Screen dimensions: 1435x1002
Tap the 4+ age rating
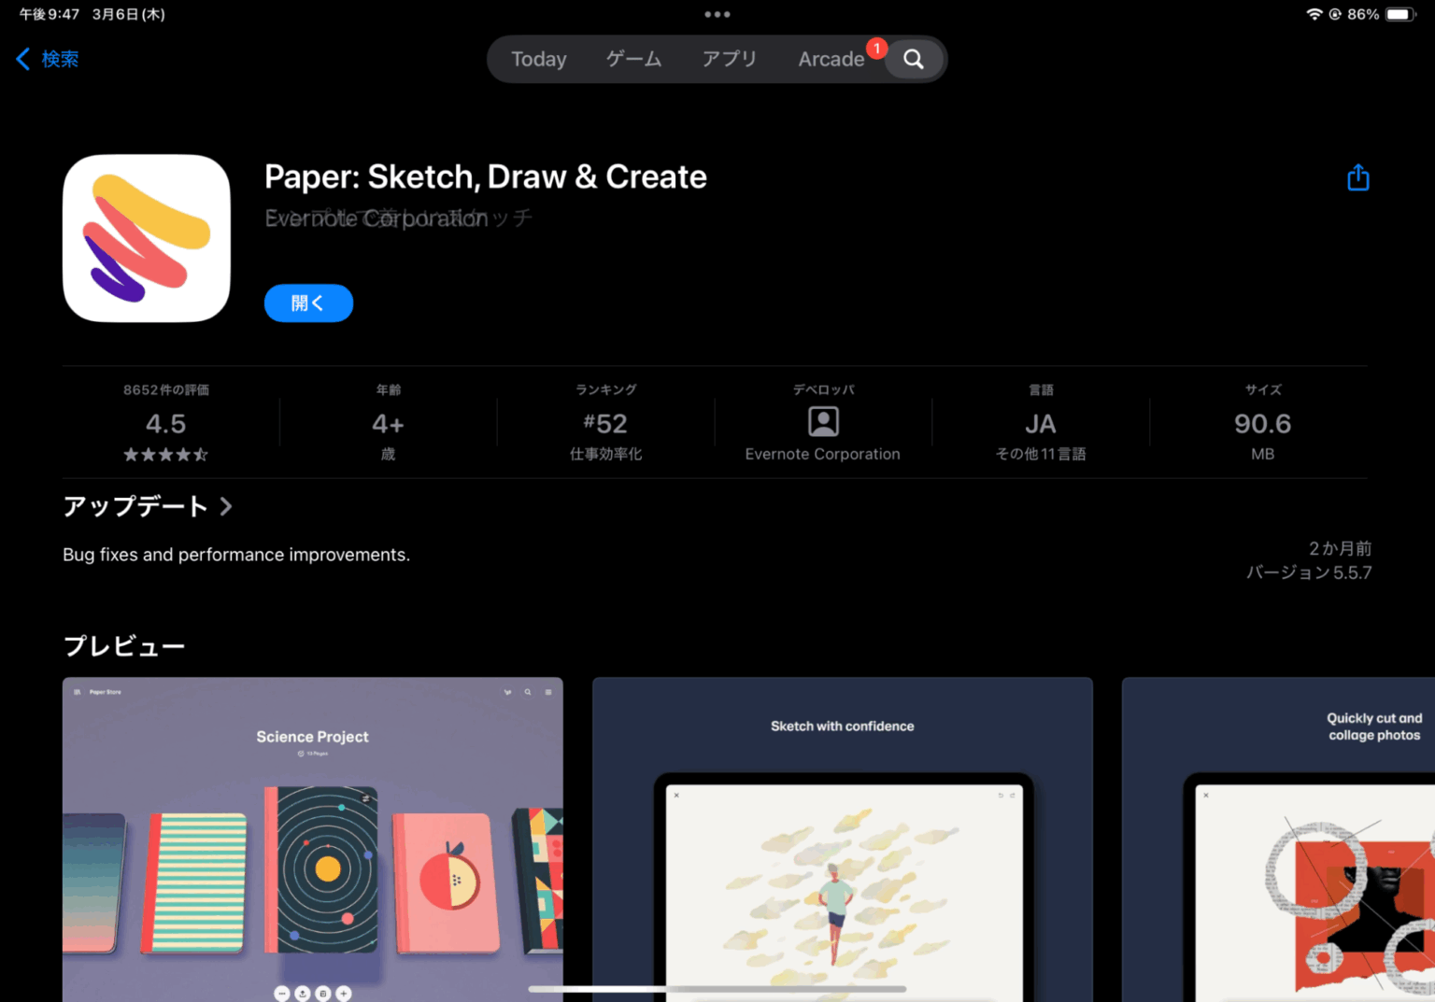click(x=388, y=424)
